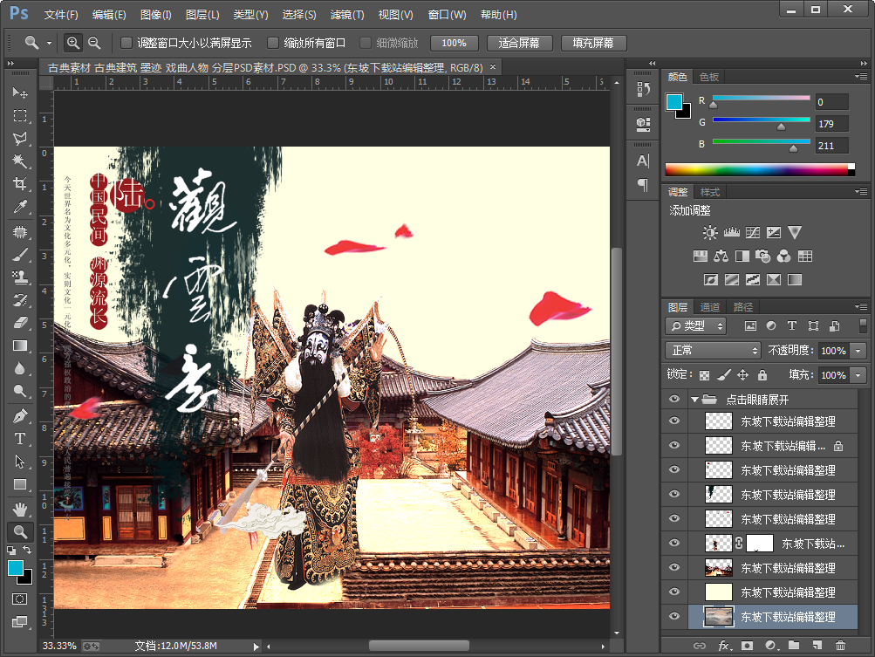The image size is (875, 657).
Task: Add a layer mask
Action: pyautogui.click(x=748, y=646)
